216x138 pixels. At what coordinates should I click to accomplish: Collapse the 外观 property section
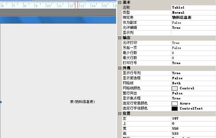tap(120, 68)
